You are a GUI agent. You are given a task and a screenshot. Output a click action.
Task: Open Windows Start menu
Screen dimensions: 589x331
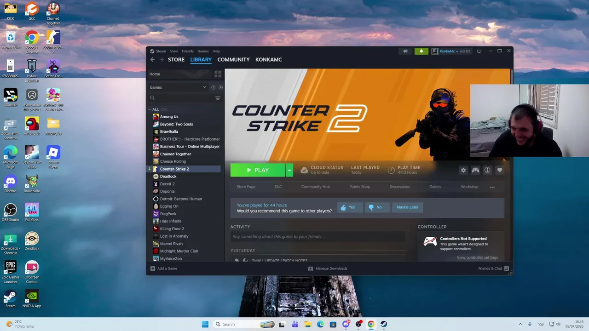point(205,324)
